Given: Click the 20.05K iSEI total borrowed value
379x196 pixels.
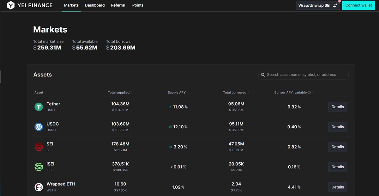Looking at the screenshot, I should pyautogui.click(x=236, y=164).
